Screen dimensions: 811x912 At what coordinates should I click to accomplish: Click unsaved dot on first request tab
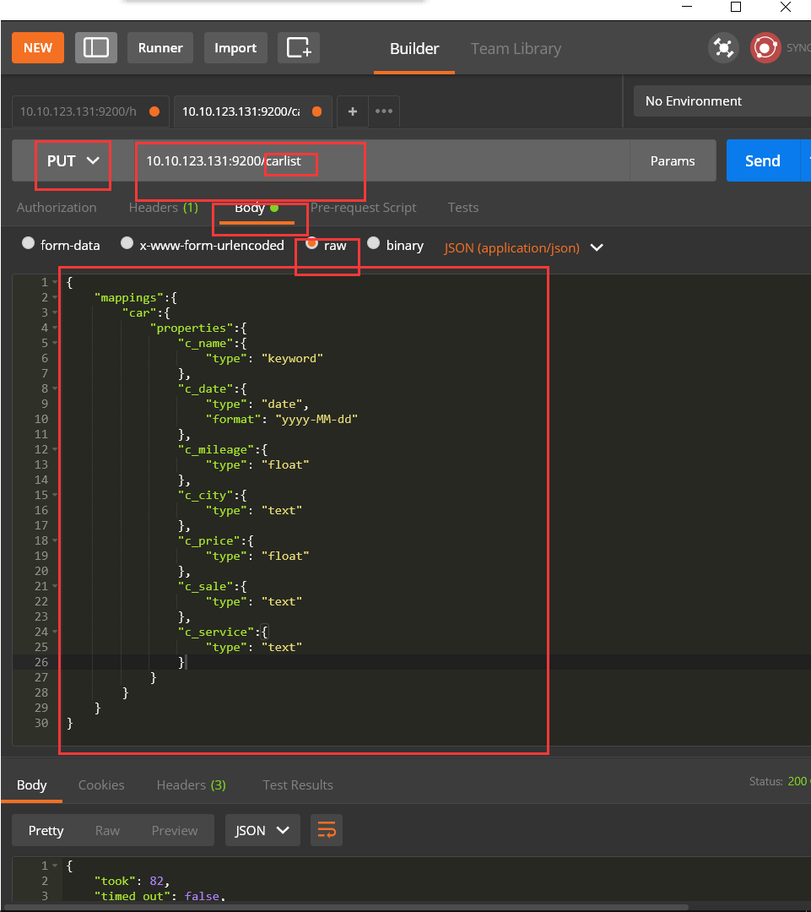coord(154,111)
